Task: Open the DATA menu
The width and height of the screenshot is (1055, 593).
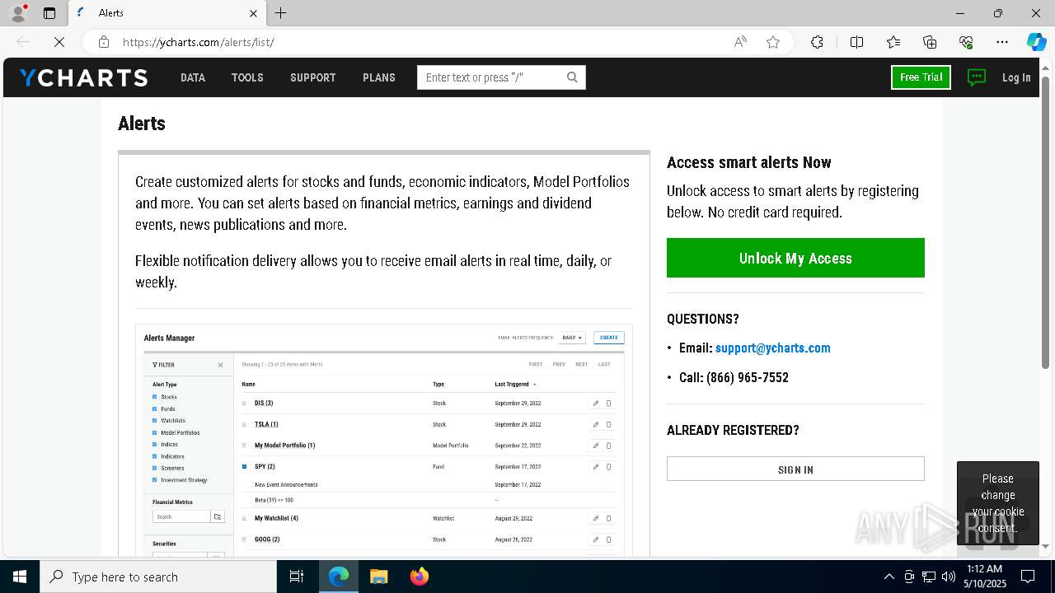Action: (193, 77)
